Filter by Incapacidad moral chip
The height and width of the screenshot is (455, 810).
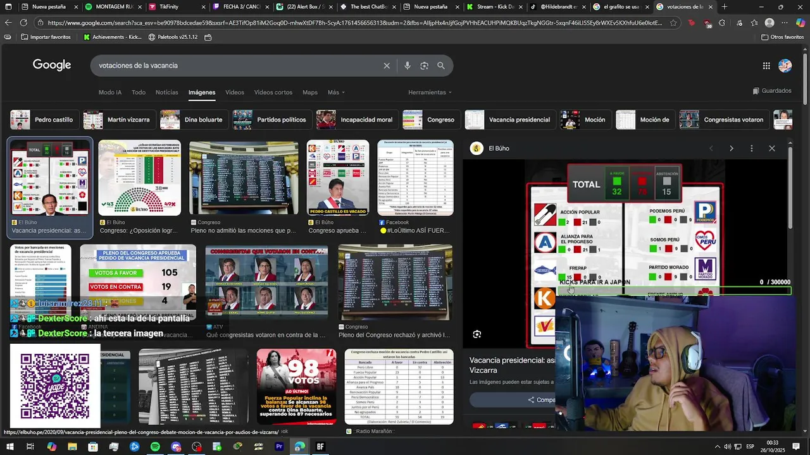[x=356, y=119]
